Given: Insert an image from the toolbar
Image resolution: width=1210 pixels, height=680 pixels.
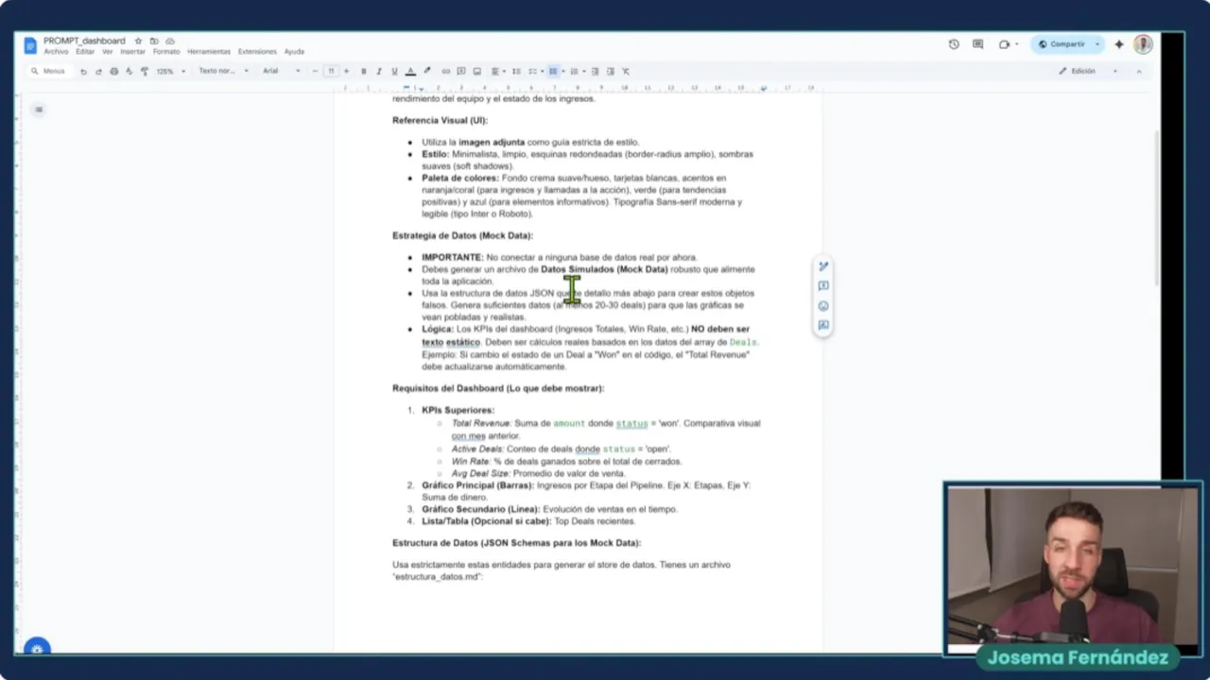Looking at the screenshot, I should point(477,71).
